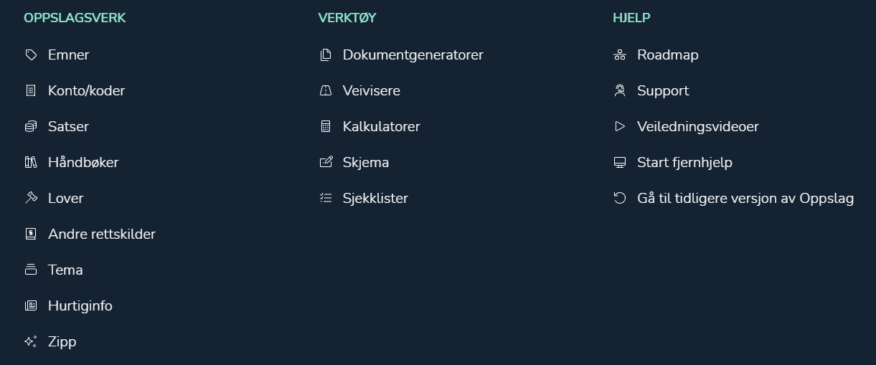
Task: Click the revert arrow icon for the previous version
Action: [620, 198]
